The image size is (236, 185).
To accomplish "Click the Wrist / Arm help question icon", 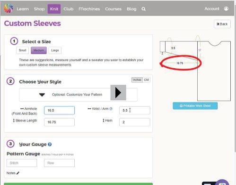I will [111, 109].
